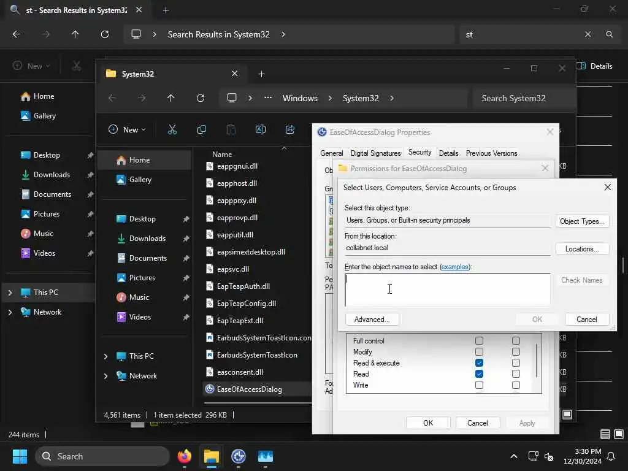
Task: Click magnifier search icon in Search Results window
Action: point(609,34)
